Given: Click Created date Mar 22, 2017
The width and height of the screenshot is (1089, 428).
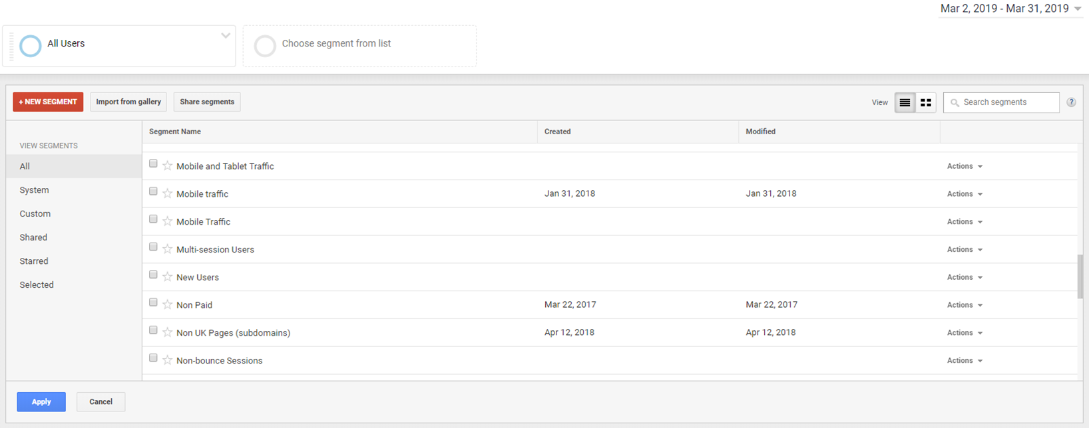Looking at the screenshot, I should [570, 304].
